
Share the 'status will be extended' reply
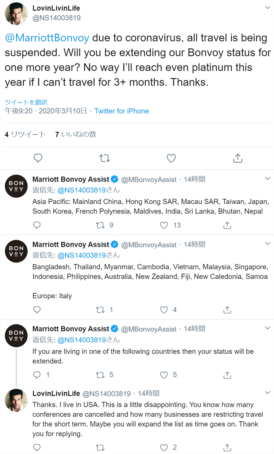[x=227, y=375]
